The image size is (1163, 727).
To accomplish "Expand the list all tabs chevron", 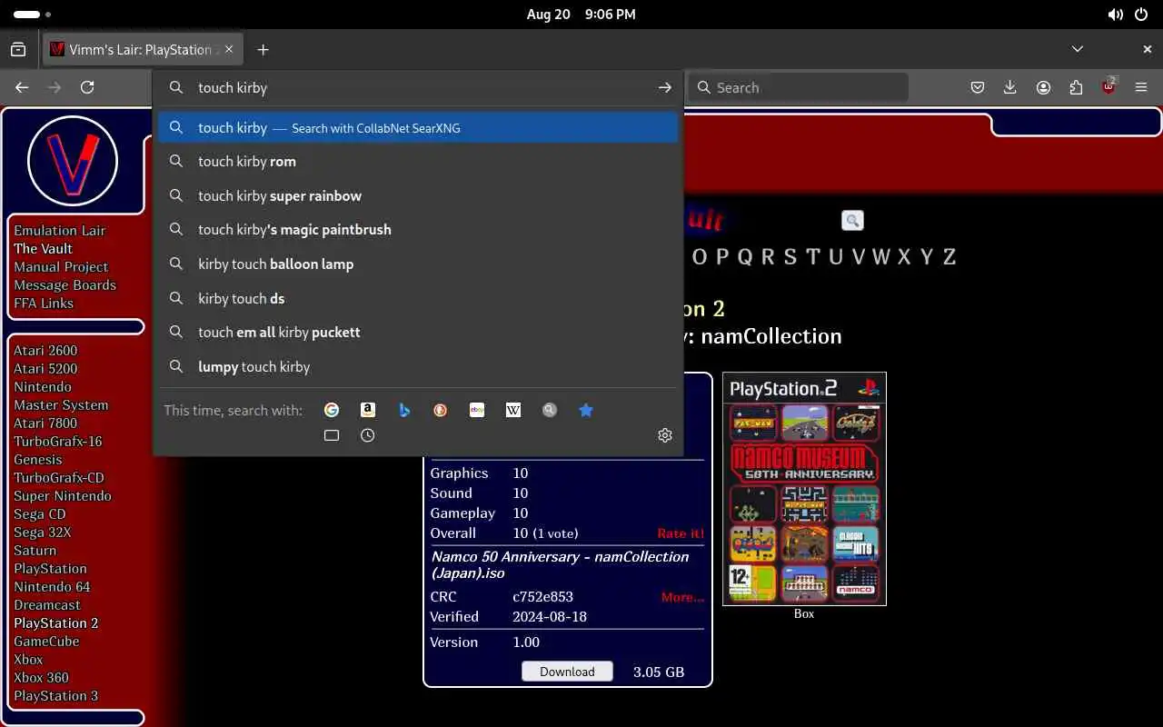I will pyautogui.click(x=1078, y=49).
